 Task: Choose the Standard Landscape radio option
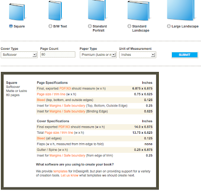(x=129, y=26)
